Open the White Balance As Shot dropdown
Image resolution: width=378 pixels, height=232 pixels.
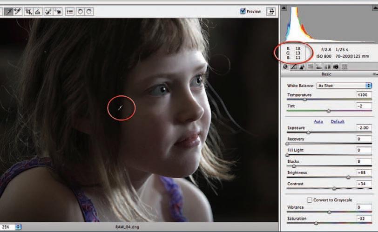coord(344,86)
